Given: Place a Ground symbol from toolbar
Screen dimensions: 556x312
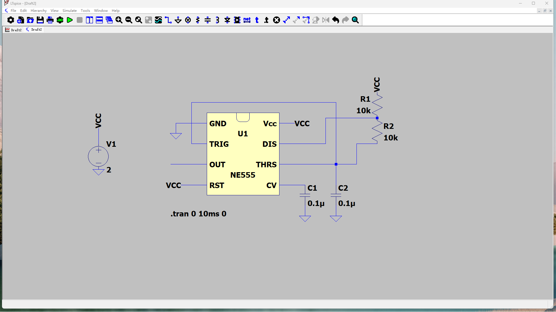Looking at the screenshot, I should click(178, 20).
